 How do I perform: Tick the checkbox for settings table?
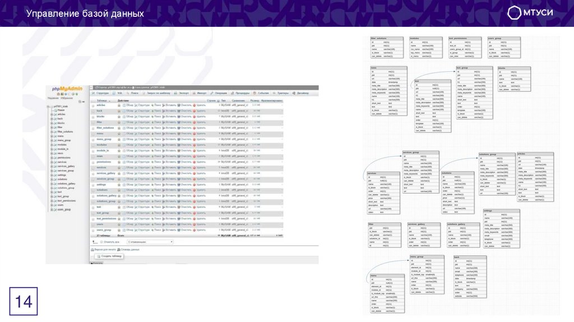93,185
